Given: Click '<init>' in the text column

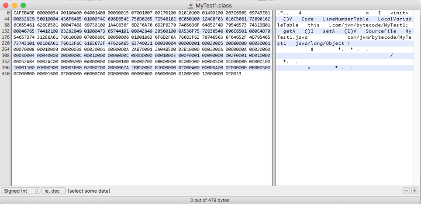Looking at the screenshot, I should pyautogui.click(x=399, y=13).
